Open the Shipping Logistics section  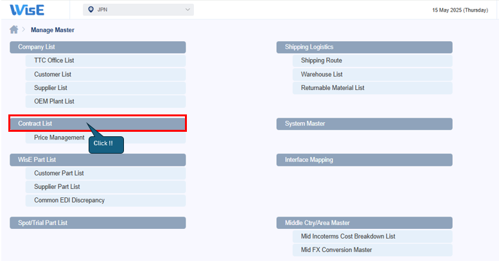364,47
